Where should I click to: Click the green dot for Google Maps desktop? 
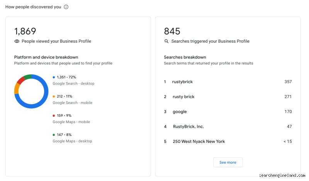54,135
